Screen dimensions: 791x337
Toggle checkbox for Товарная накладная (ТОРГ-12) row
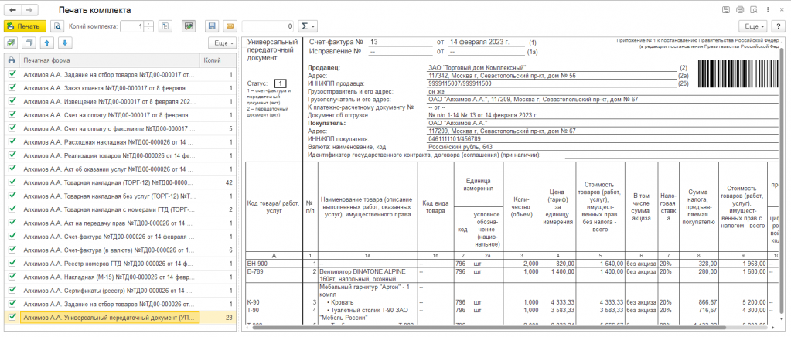click(x=12, y=182)
